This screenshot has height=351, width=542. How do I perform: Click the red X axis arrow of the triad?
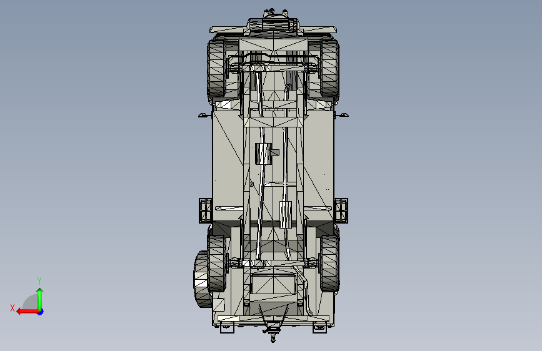[x=28, y=312]
